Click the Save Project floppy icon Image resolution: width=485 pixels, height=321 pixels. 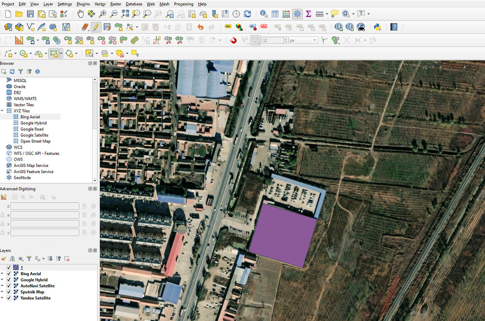click(31, 14)
